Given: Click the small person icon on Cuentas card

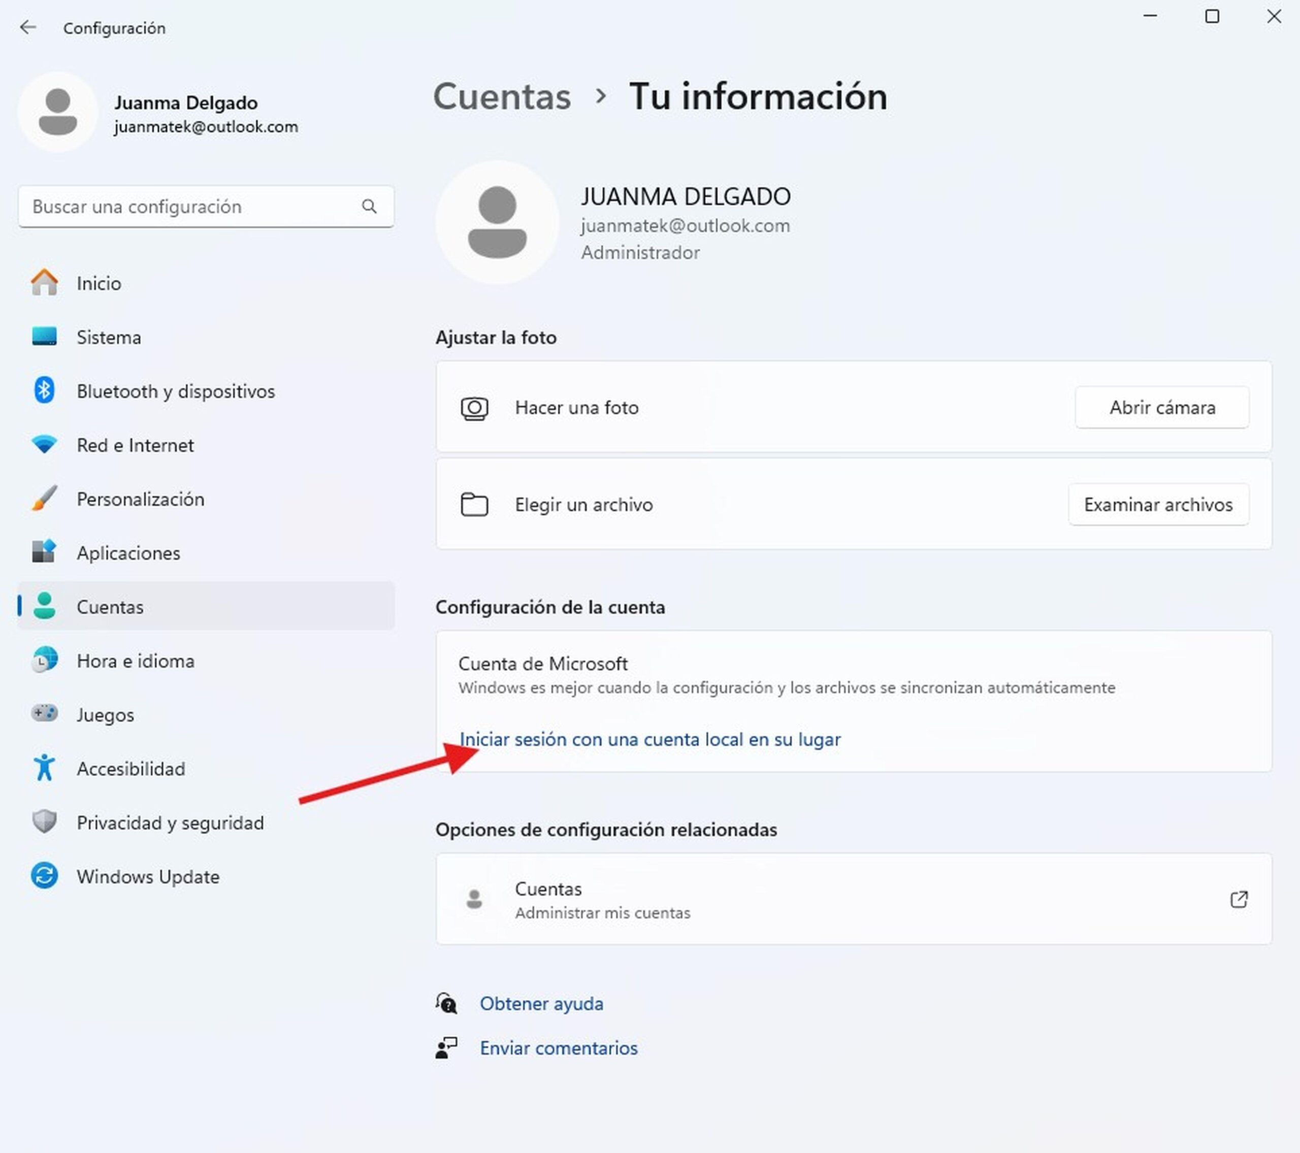Looking at the screenshot, I should tap(474, 899).
